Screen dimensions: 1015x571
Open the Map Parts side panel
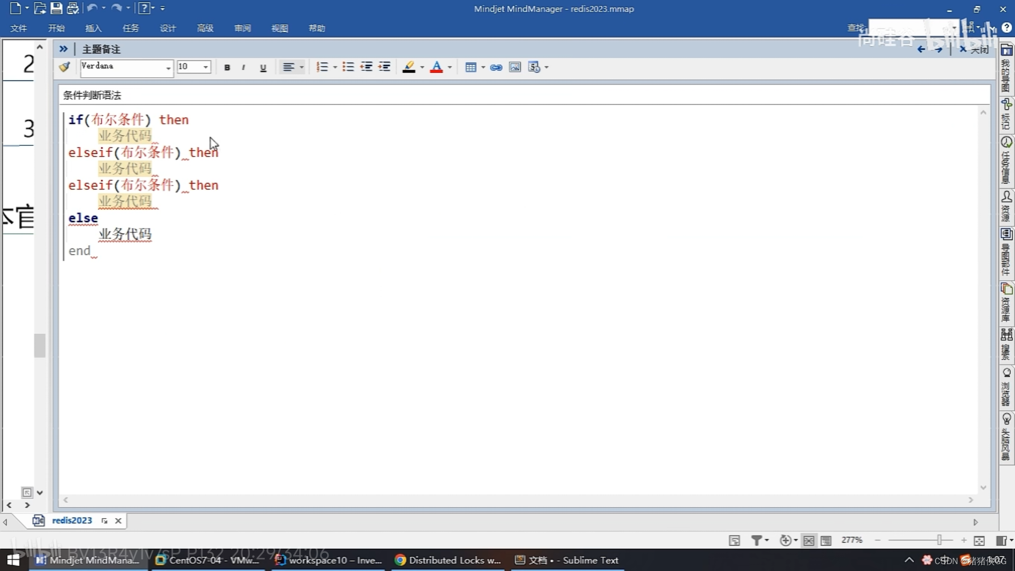coord(1007,252)
